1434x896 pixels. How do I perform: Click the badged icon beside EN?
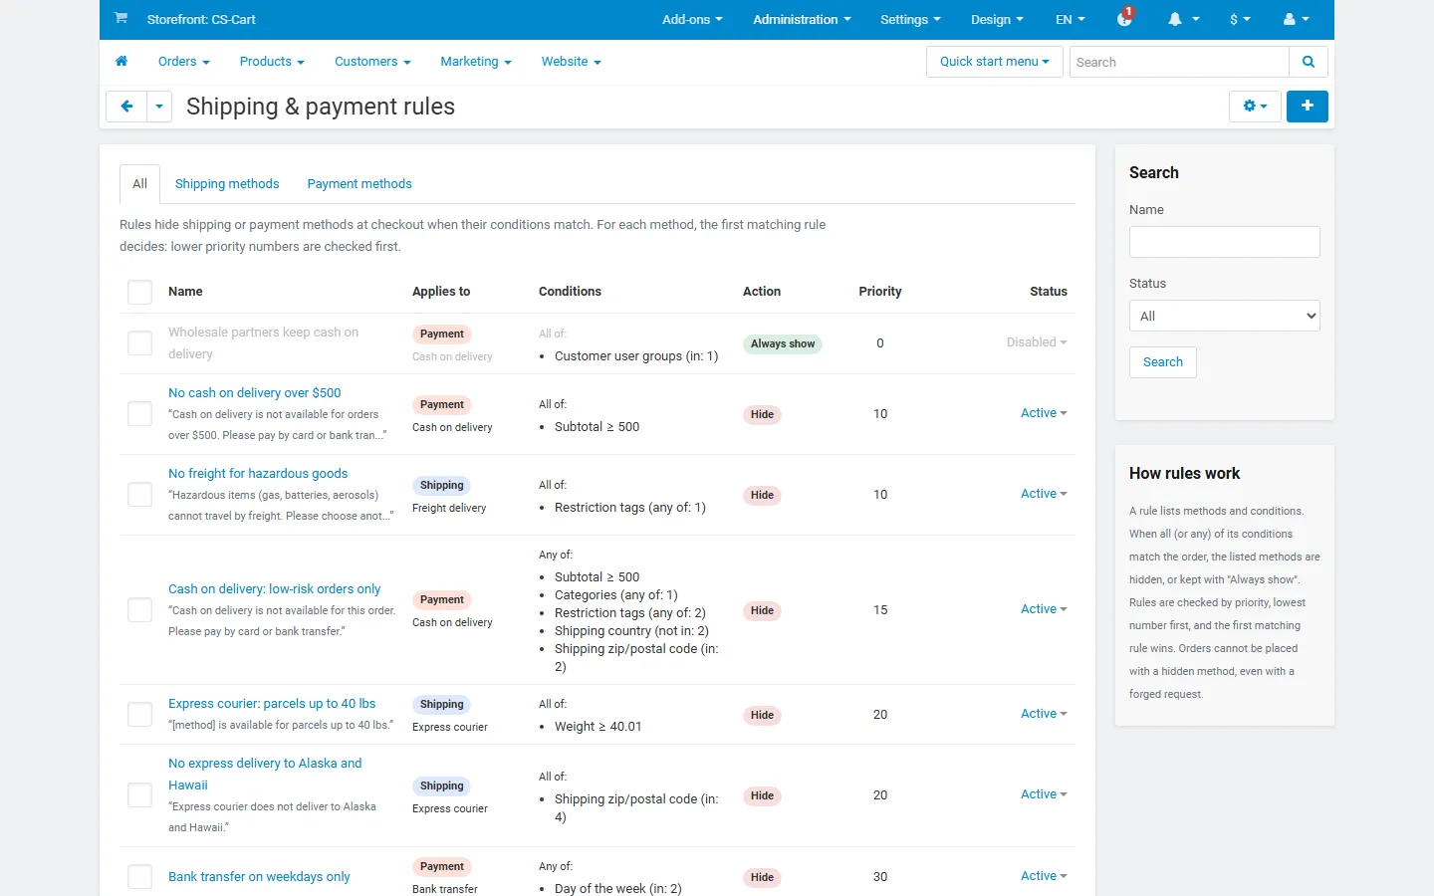(1125, 18)
